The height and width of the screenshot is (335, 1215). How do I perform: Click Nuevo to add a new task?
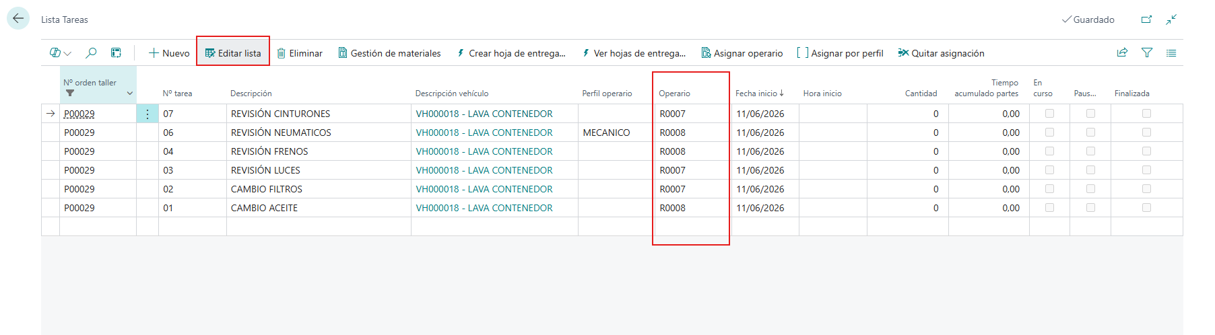coord(169,53)
